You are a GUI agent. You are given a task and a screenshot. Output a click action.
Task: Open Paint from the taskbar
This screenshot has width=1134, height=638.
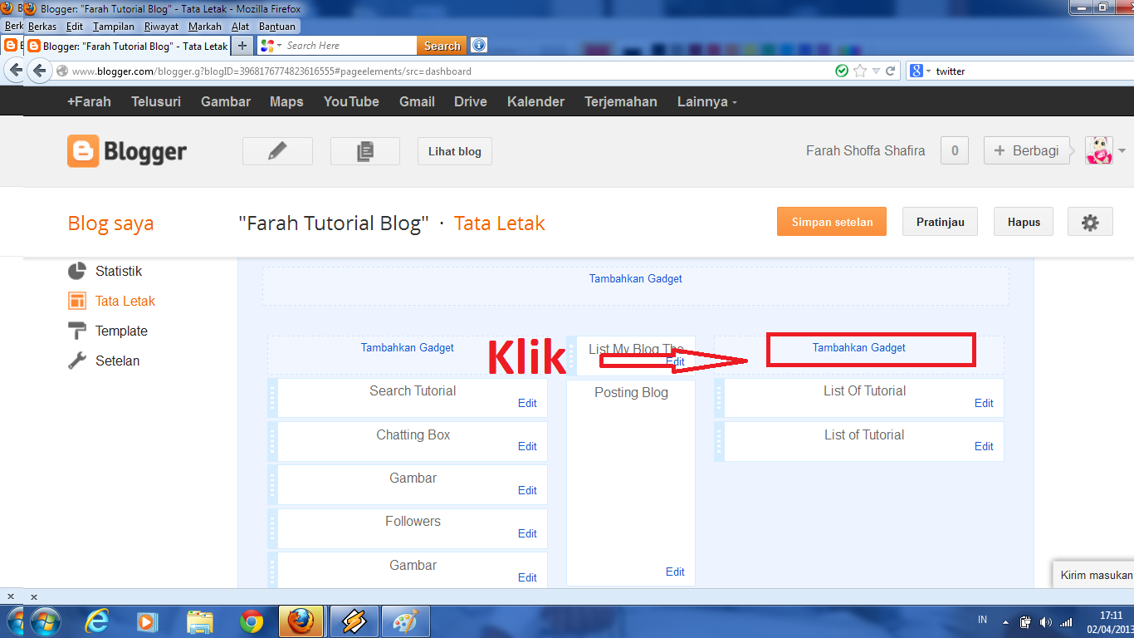(x=406, y=621)
